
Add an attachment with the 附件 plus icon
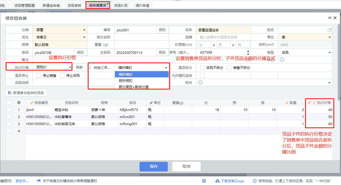click(x=200, y=82)
